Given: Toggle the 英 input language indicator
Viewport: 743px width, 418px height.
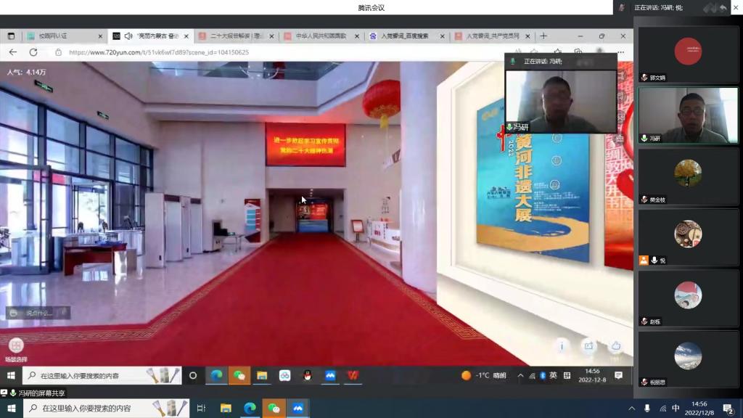Looking at the screenshot, I should coord(554,375).
